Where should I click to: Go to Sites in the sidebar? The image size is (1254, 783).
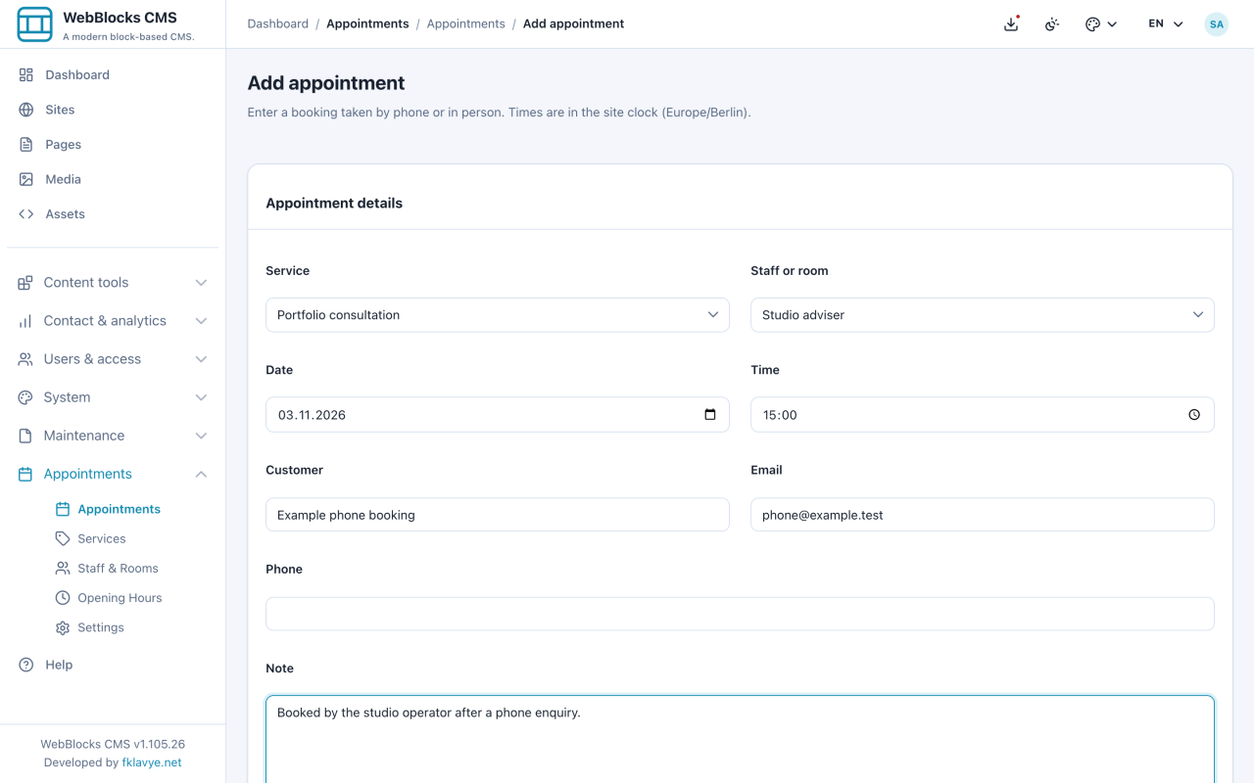click(x=113, y=110)
